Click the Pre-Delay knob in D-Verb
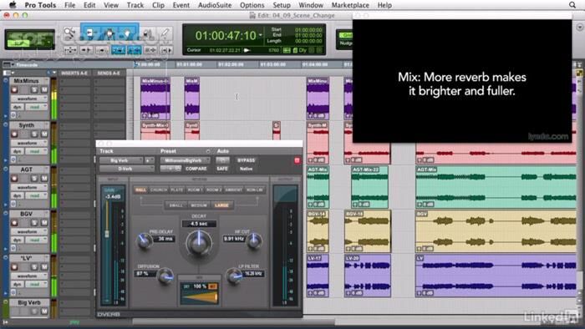This screenshot has height=329, width=585. coord(144,240)
